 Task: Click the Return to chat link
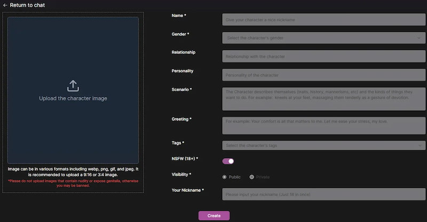click(x=27, y=5)
